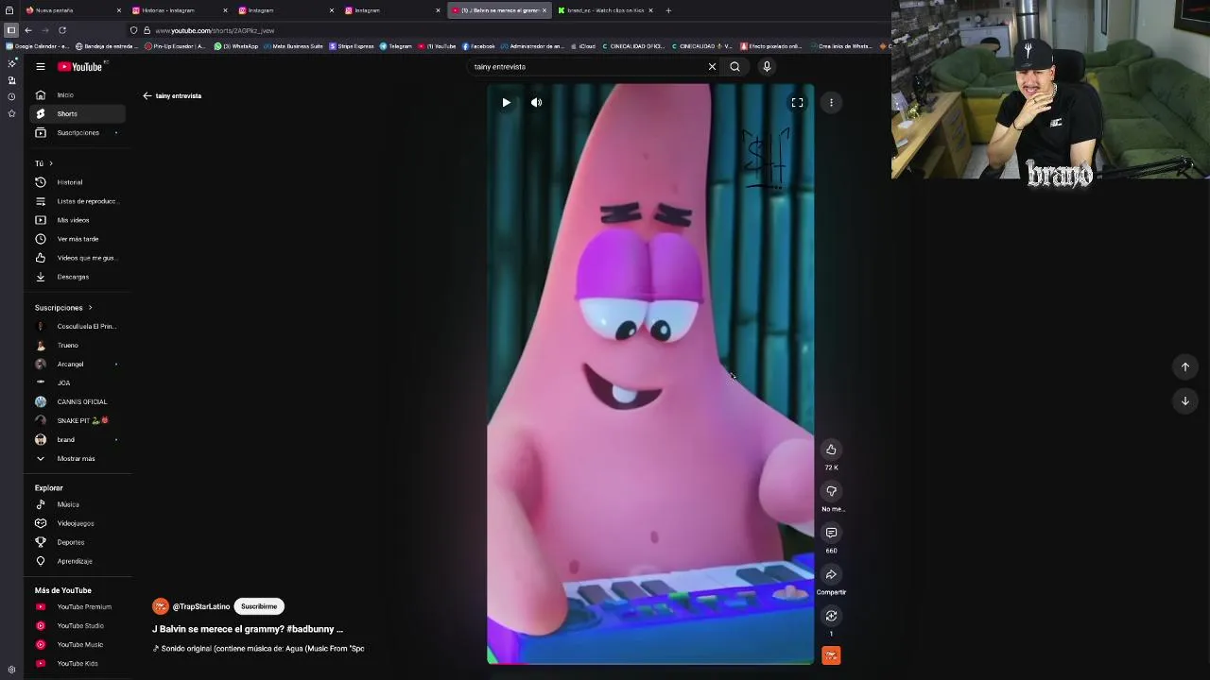
Task: Open Telegram bookmark
Action: coord(396,46)
